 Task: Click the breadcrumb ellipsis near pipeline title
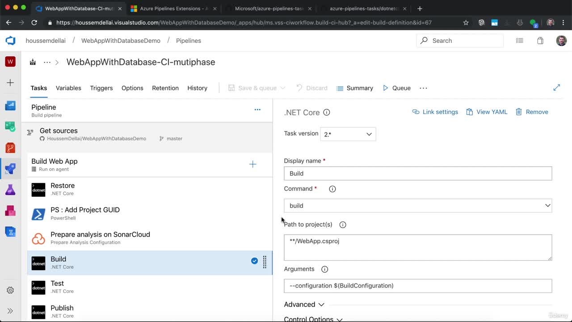tap(47, 62)
